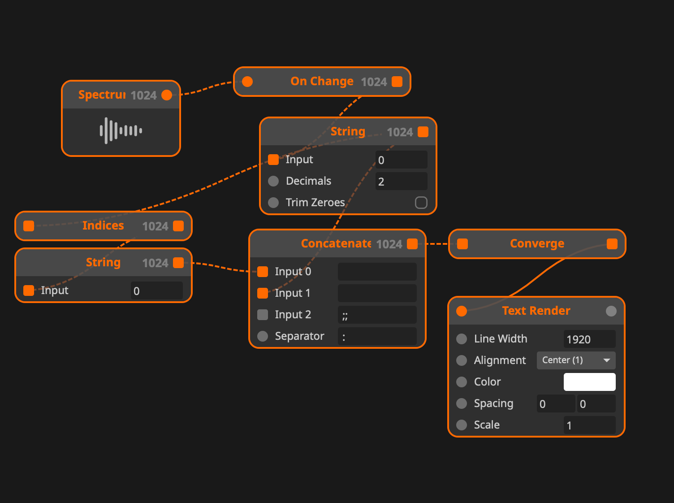
Task: Click the On Change node input port
Action: pos(247,82)
